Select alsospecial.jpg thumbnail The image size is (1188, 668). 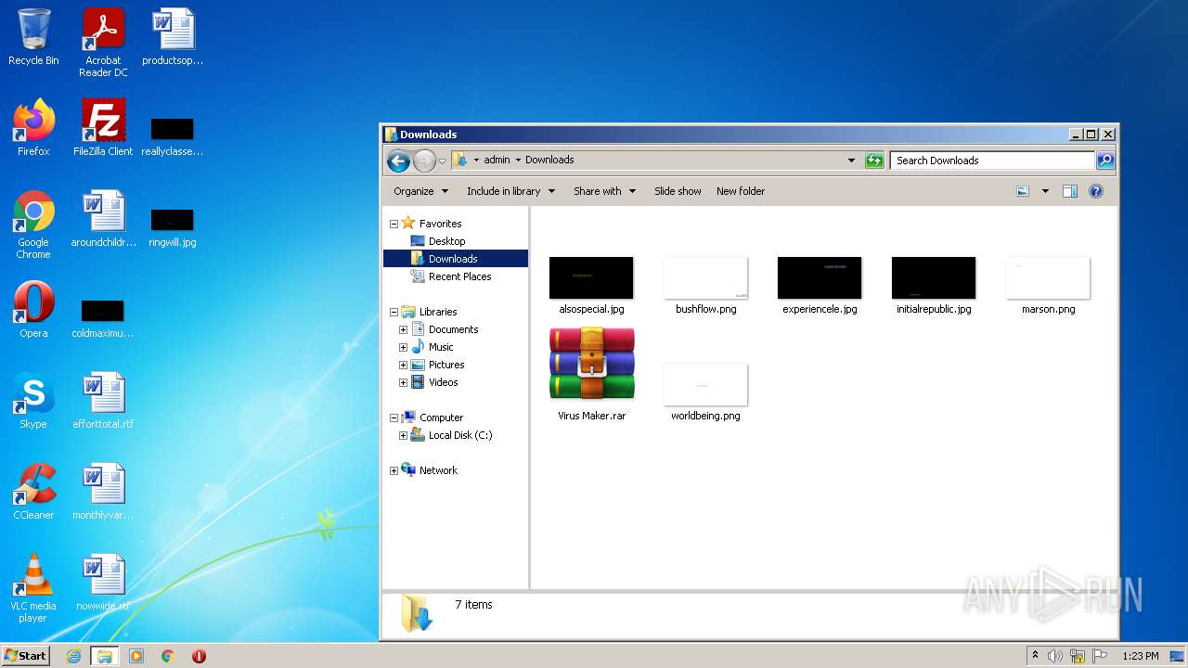[x=591, y=287]
